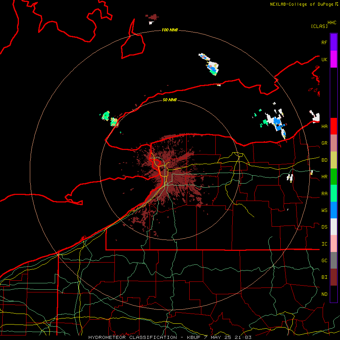Click the '7 MAY 25' date text
340x340 pixels.
coord(219,337)
